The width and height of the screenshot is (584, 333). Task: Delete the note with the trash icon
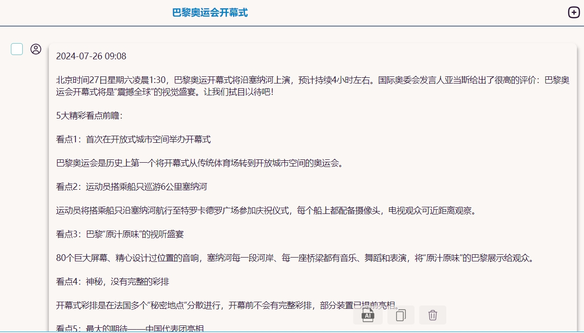(433, 315)
